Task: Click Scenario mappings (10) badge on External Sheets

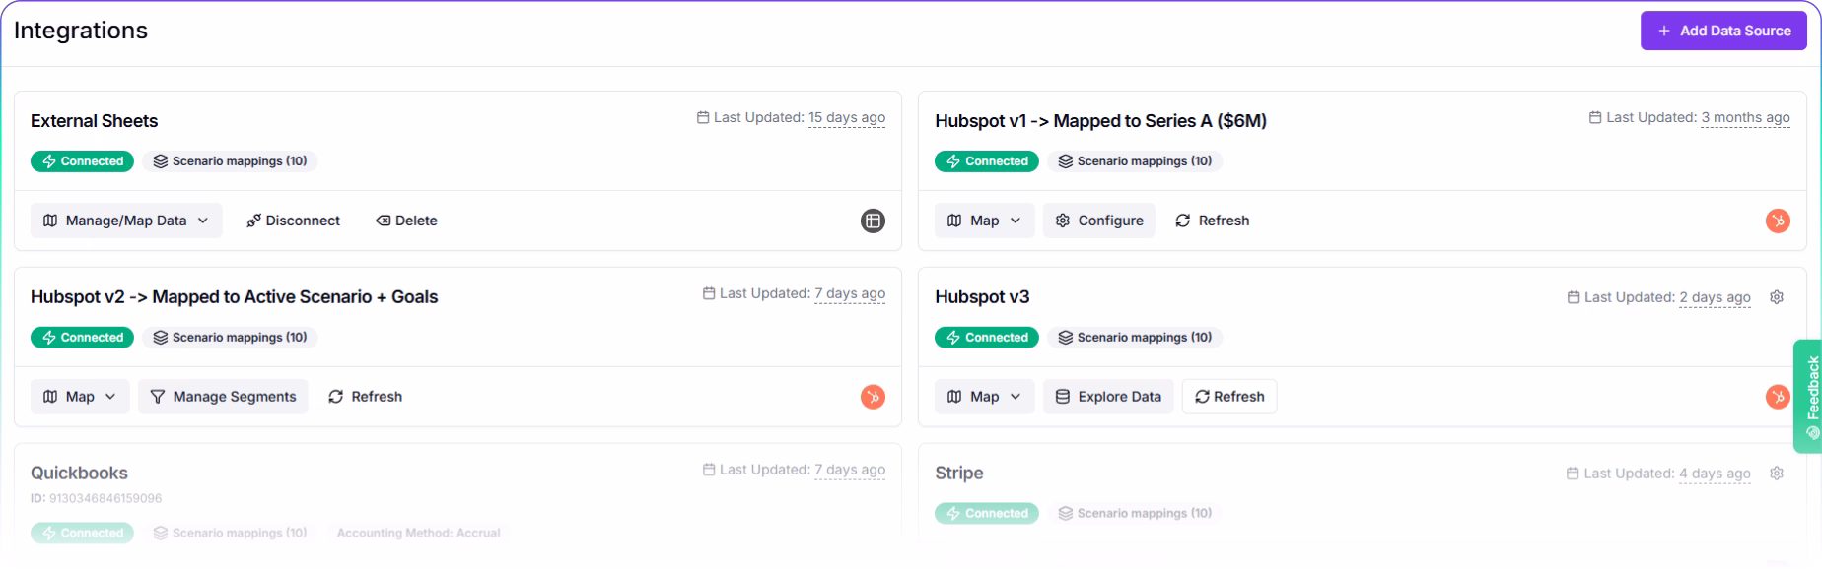Action: pos(230,161)
